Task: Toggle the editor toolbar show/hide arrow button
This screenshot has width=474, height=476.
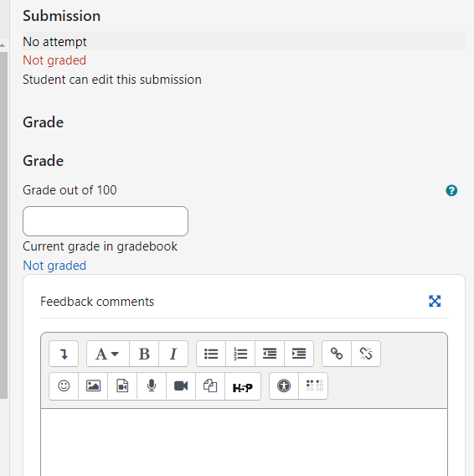Action: tap(64, 354)
